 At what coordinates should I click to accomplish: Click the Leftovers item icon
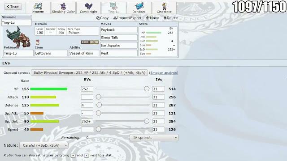38,42
